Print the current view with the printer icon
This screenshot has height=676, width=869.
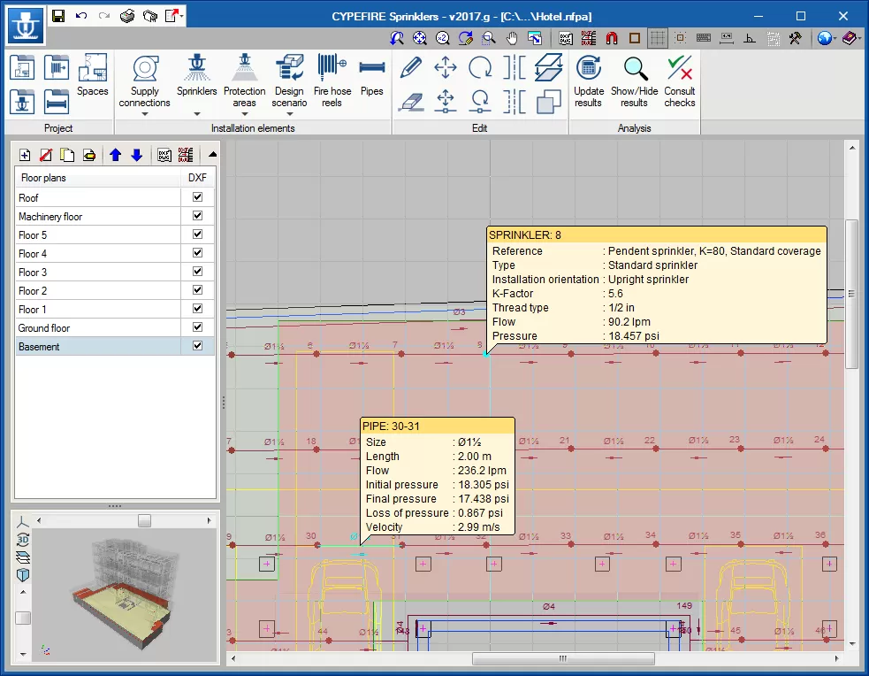point(127,16)
